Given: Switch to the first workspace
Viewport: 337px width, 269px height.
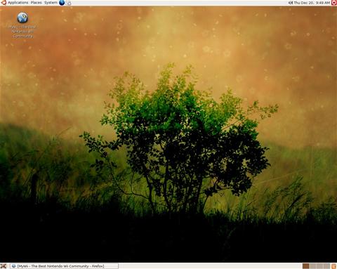Looking at the screenshot, I should pyautogui.click(x=305, y=266).
